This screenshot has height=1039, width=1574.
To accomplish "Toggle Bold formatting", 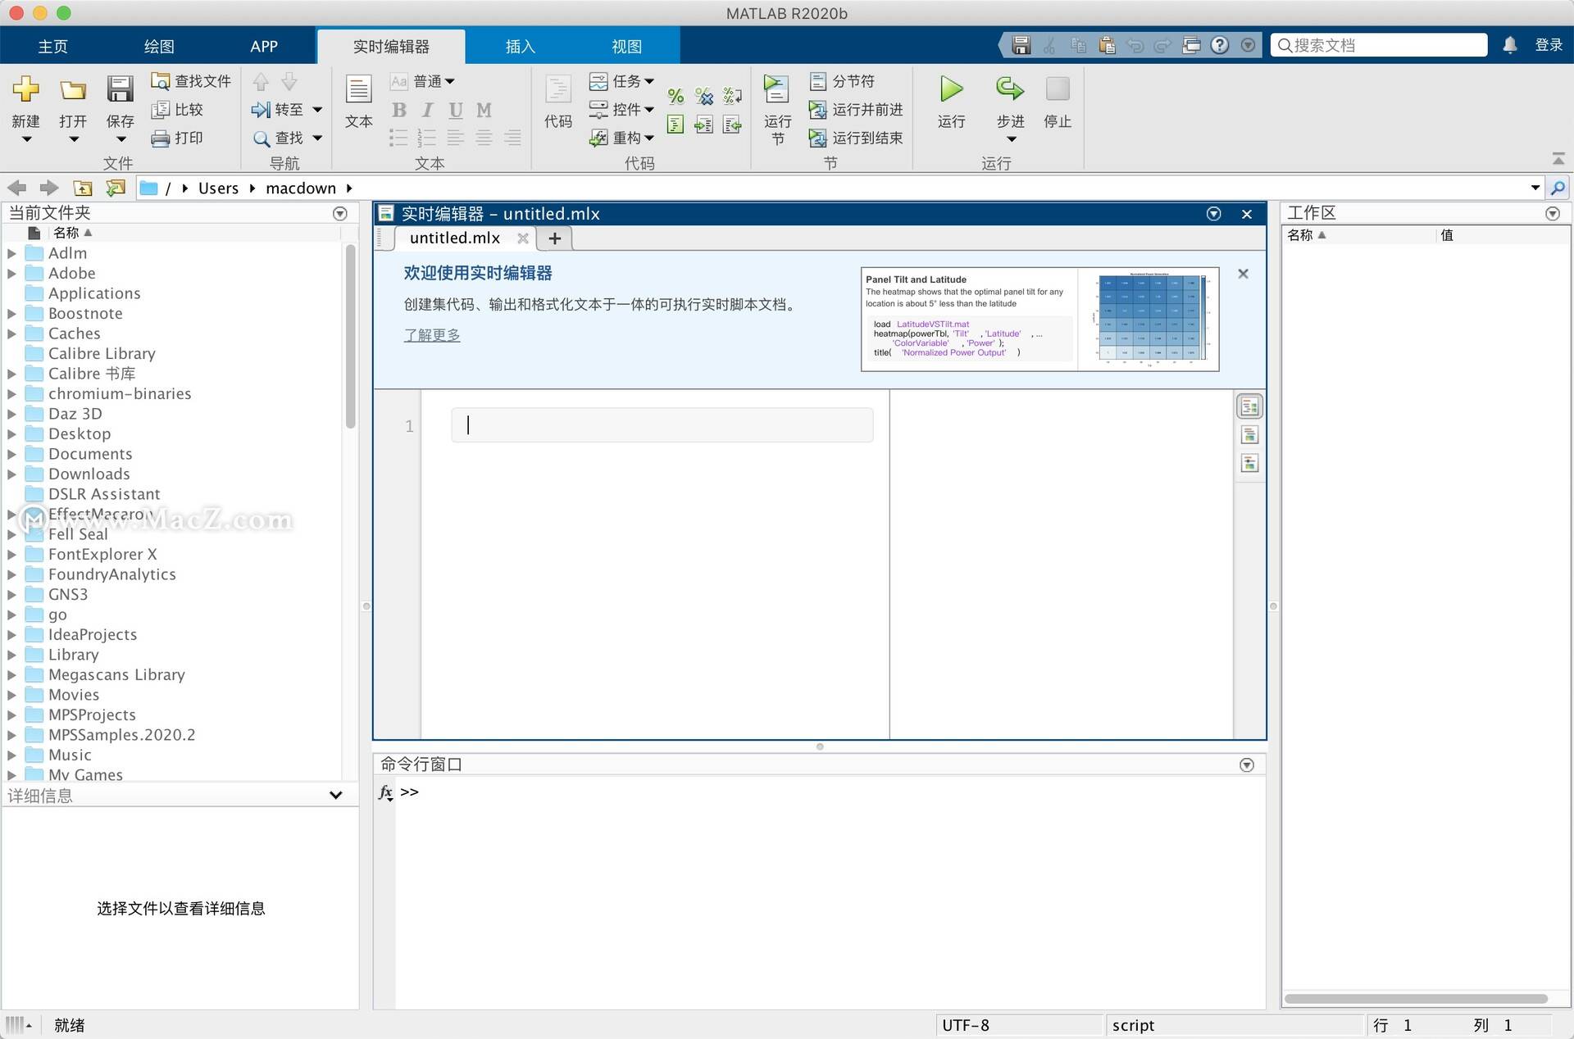I will pos(398,110).
